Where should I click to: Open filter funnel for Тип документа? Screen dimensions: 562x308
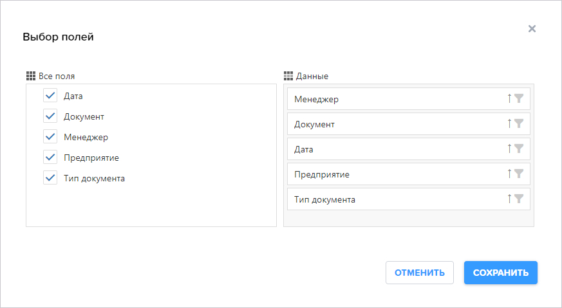click(x=519, y=199)
